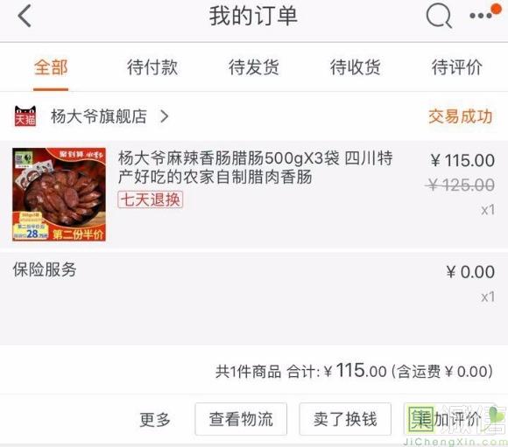View the 交易成功 order status
The height and width of the screenshot is (447, 508).
[x=461, y=116]
